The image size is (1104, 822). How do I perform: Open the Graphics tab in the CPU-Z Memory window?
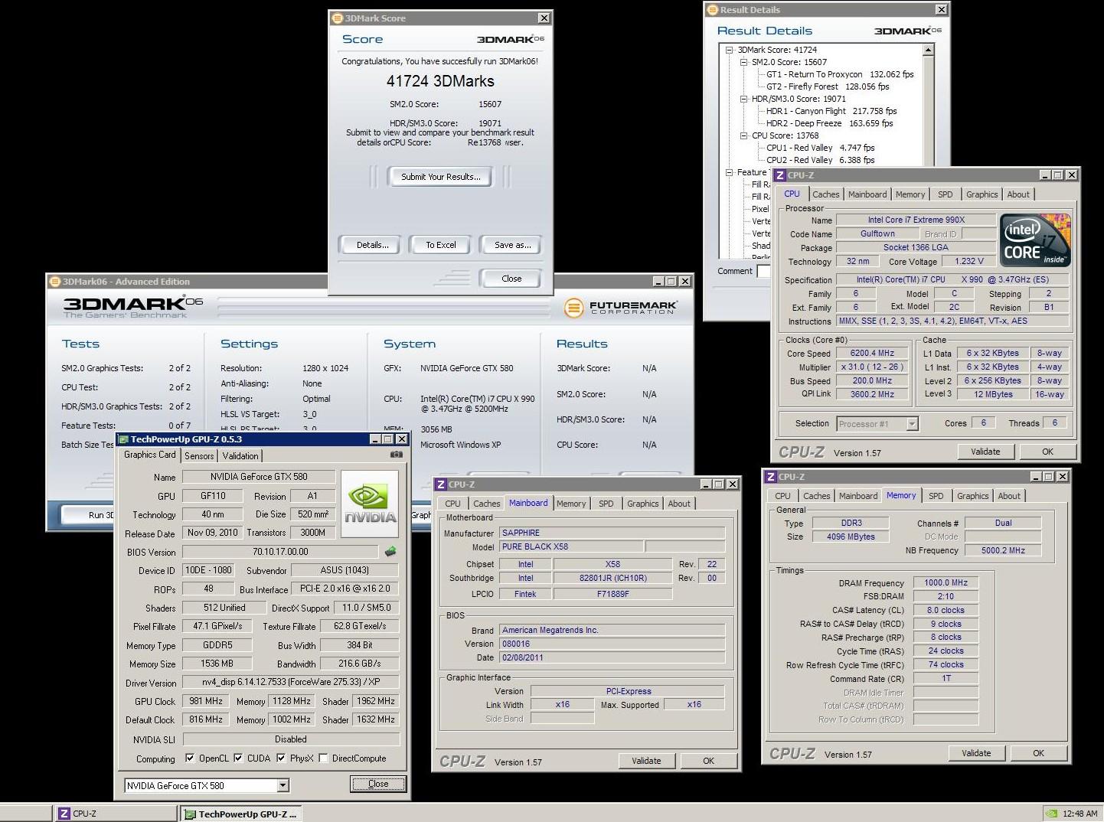click(972, 496)
